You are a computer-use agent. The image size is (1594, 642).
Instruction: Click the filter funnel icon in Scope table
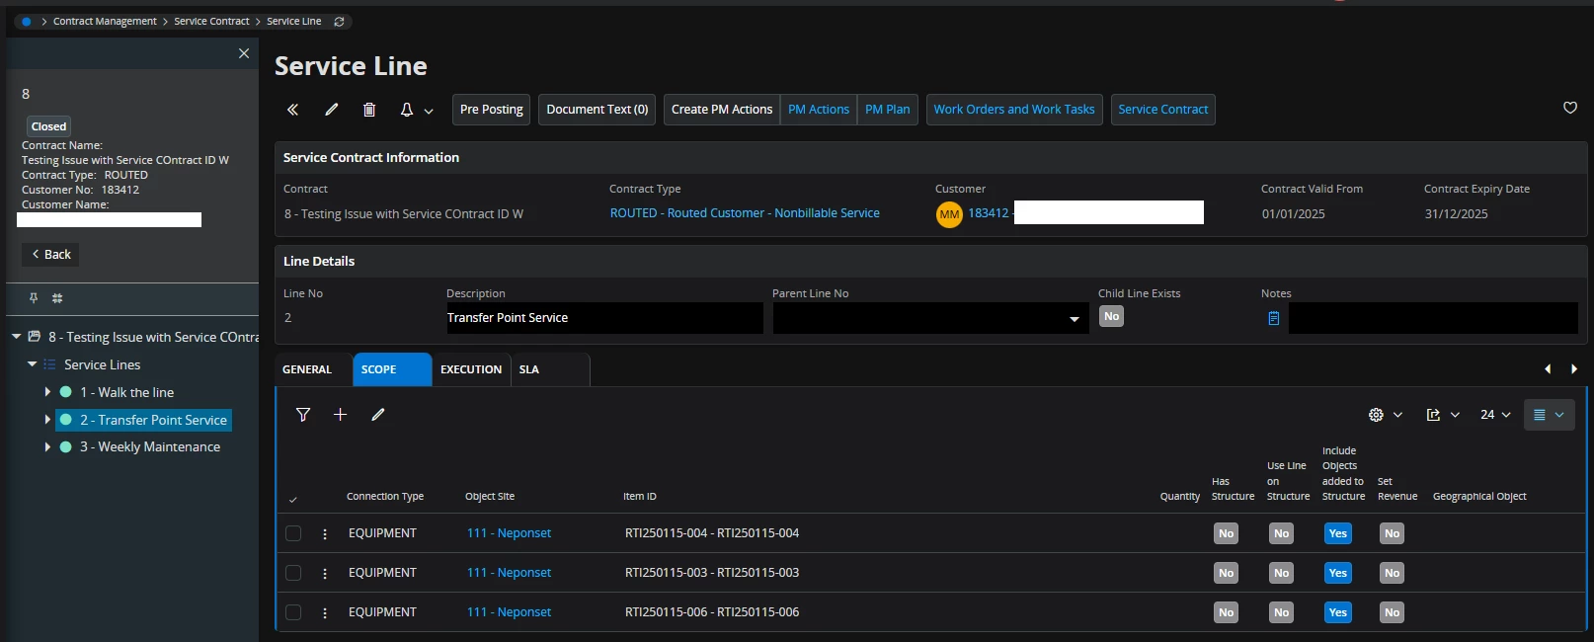(303, 415)
